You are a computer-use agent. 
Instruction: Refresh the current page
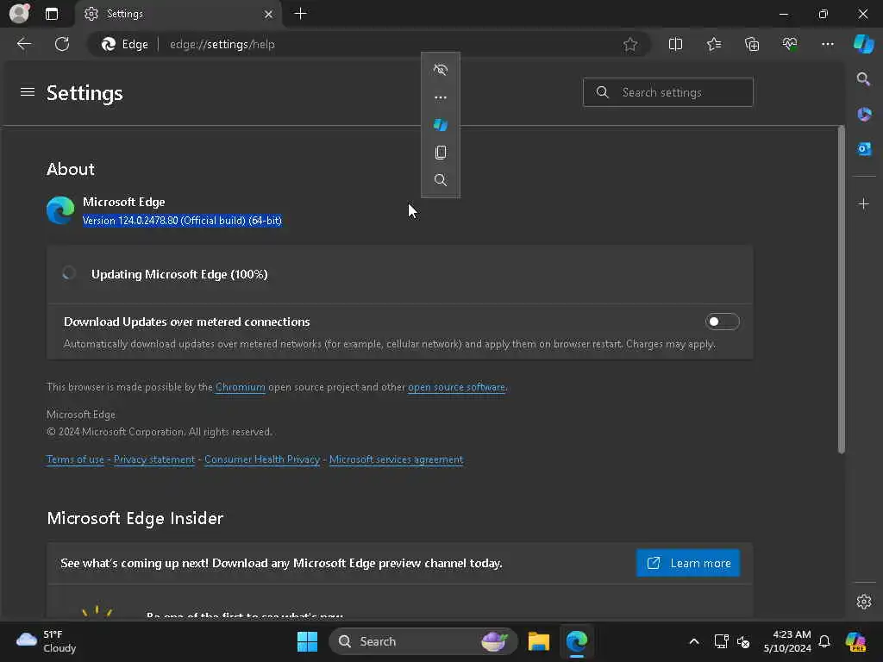tap(62, 44)
